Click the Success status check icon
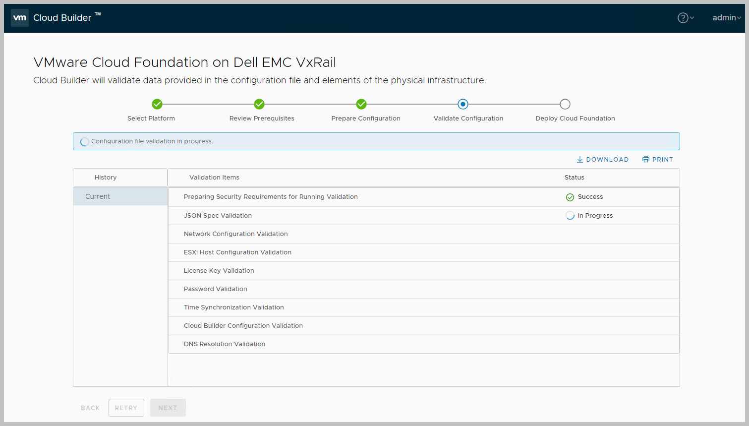The width and height of the screenshot is (749, 426). click(570, 197)
